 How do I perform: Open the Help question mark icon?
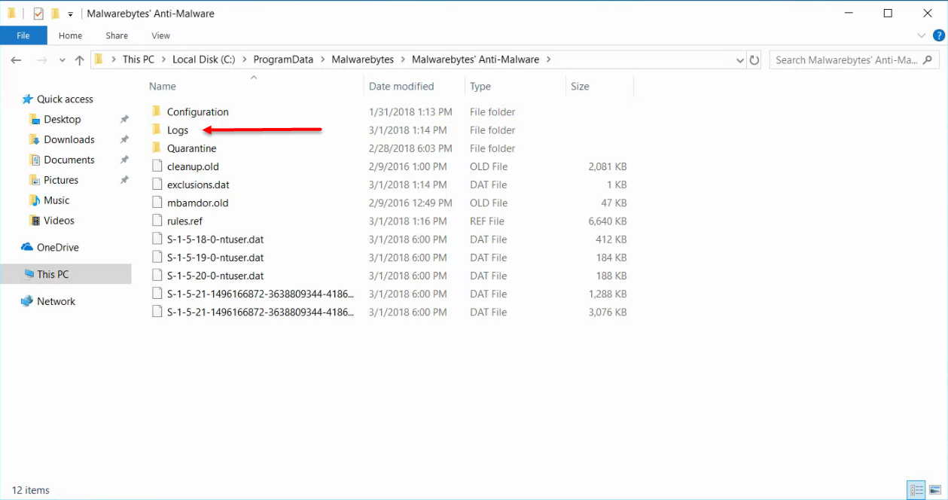939,35
